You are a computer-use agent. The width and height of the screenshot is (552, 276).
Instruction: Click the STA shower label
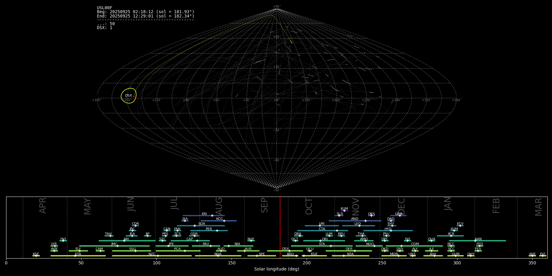click(x=322, y=244)
